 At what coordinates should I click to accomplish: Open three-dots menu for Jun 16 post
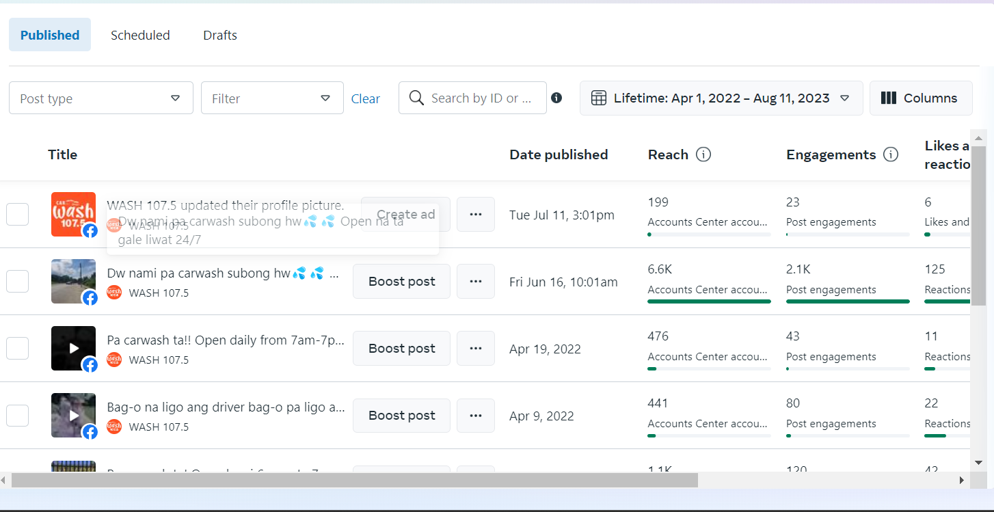pos(476,282)
